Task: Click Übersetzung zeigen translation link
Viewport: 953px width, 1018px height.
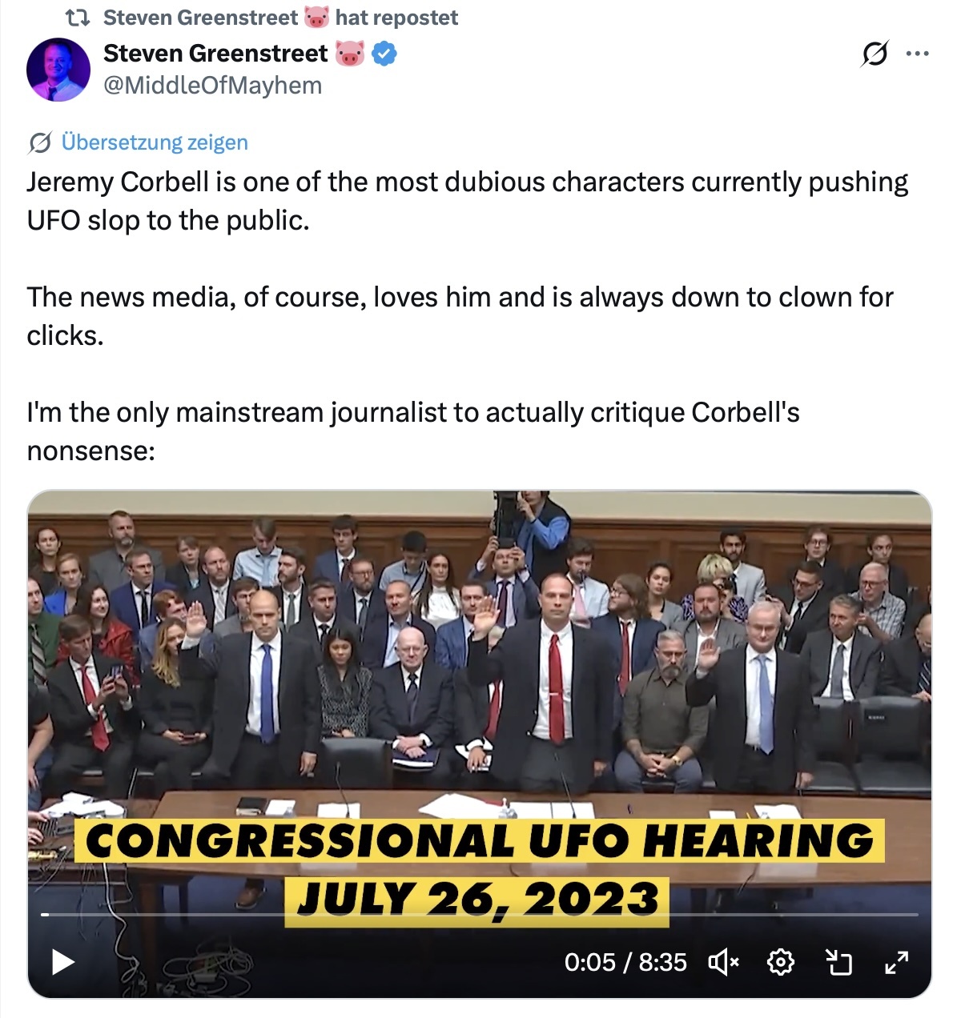Action: (155, 142)
